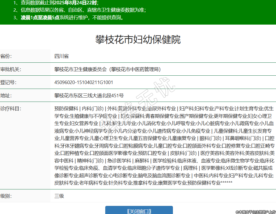Image resolution: width=276 pixels, height=214 pixels.
Task: Select the 三级 level value
Action: 59,196
